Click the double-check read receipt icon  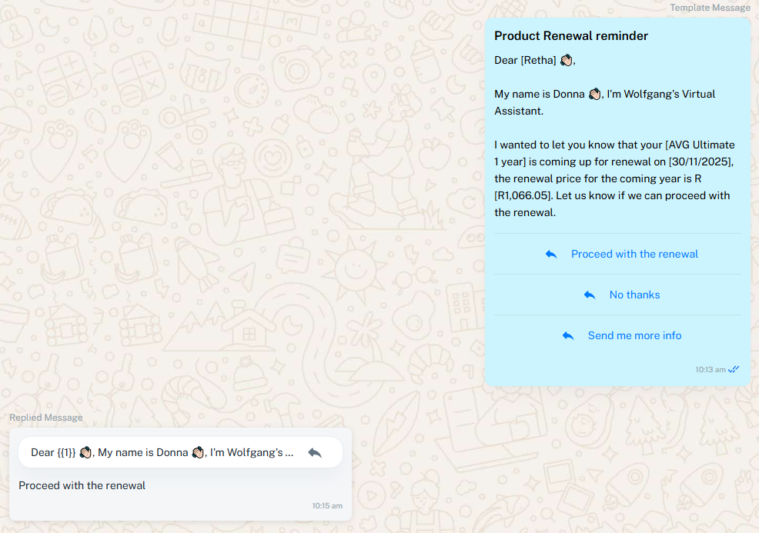pyautogui.click(x=734, y=370)
